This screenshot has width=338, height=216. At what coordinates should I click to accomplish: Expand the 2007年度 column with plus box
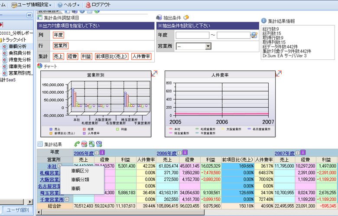coord(297,153)
